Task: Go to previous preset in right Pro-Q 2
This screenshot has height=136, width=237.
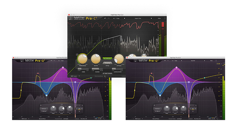Action: 181,61
